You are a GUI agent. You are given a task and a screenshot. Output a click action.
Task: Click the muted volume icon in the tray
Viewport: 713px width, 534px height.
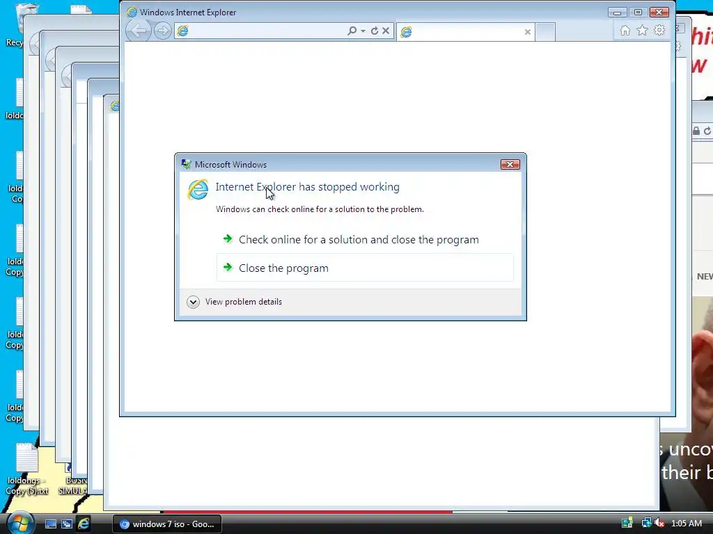click(659, 523)
